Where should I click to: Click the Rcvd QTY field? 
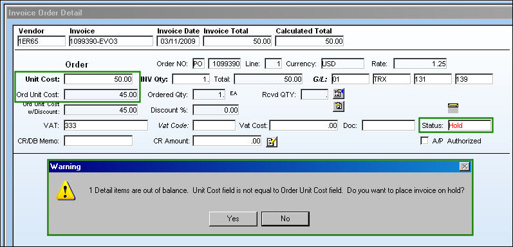[314, 95]
